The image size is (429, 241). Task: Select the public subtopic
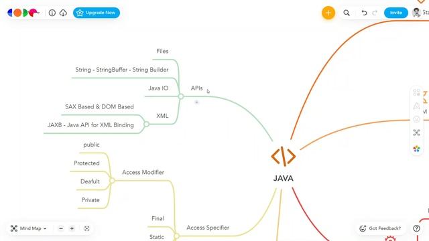[91, 145]
